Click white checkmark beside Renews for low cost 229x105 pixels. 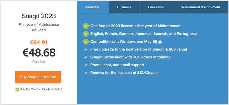coord(86,73)
